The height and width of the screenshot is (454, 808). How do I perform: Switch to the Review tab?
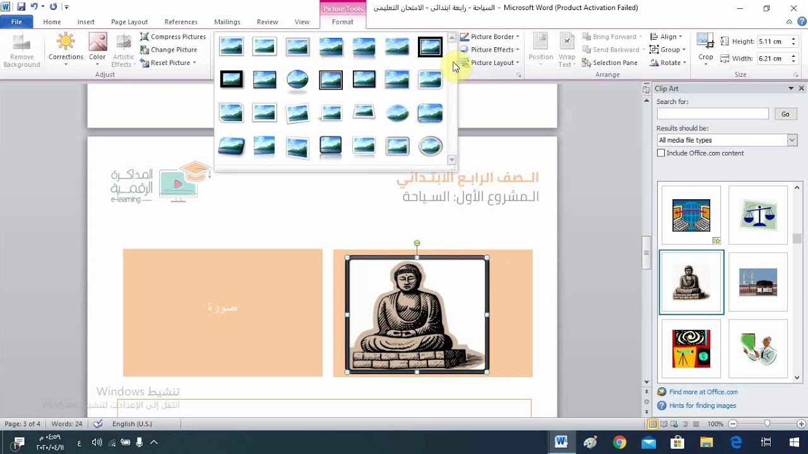coord(268,22)
